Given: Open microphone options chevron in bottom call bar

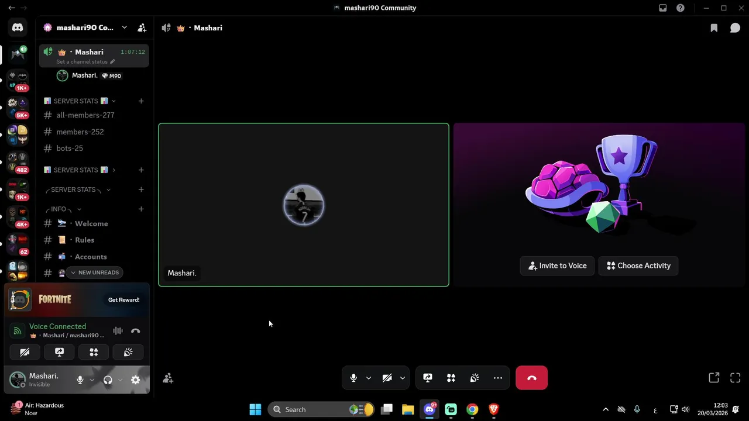Looking at the screenshot, I should 369,378.
